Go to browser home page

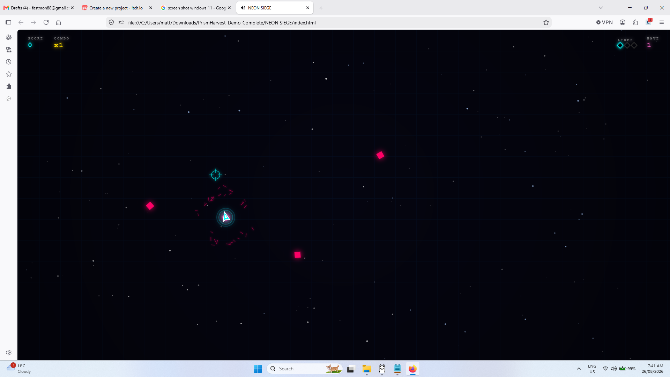[58, 22]
